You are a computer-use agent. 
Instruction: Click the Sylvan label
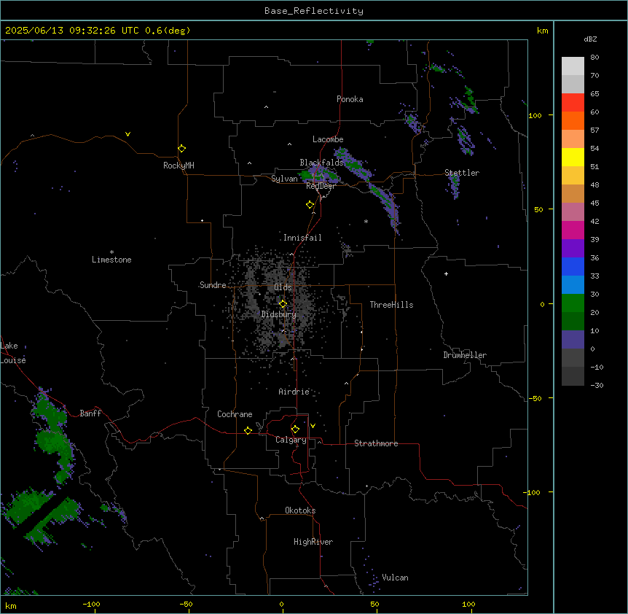[284, 179]
